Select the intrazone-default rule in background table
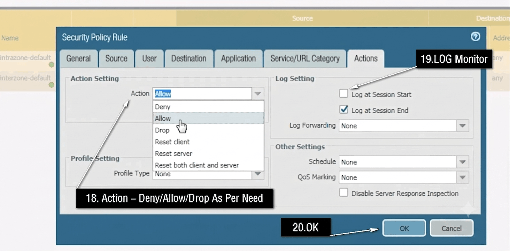Viewport: 510px width, 251px height. pyautogui.click(x=25, y=58)
